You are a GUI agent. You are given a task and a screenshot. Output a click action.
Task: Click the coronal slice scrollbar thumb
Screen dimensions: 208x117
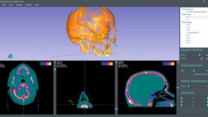pyautogui.click(x=116, y=109)
